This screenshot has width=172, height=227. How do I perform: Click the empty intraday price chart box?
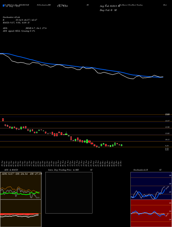(x=69, y=193)
